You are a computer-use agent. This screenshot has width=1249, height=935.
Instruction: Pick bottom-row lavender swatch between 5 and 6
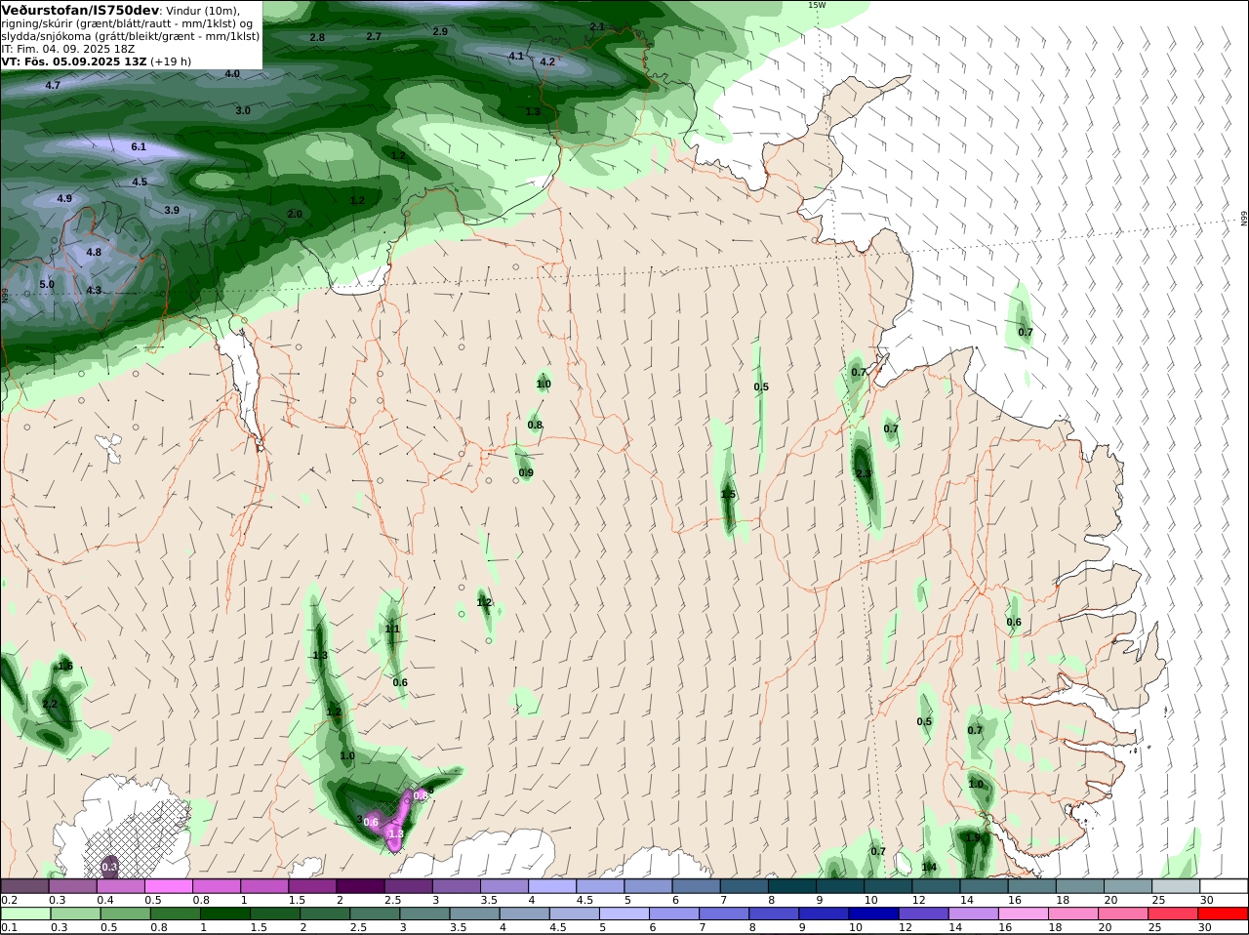point(624,914)
